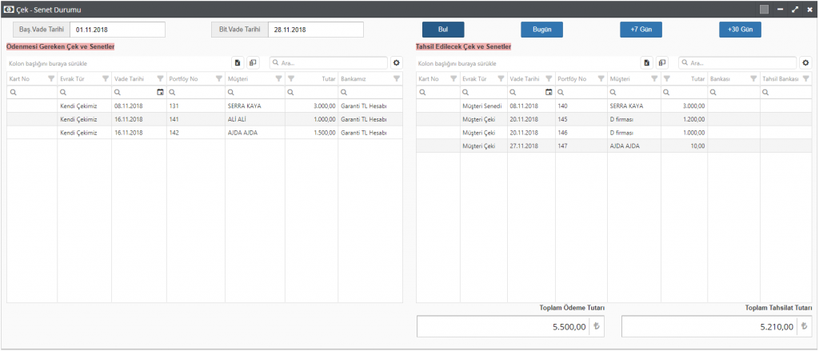Open the Tahsil Bankası column filter dropdown
Screen dimensions: 819x351
pyautogui.click(x=806, y=78)
